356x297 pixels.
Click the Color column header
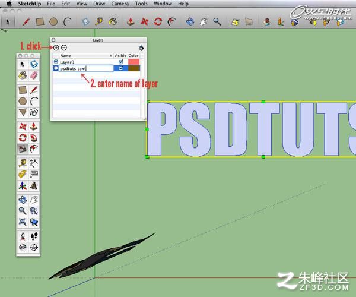pyautogui.click(x=133, y=56)
